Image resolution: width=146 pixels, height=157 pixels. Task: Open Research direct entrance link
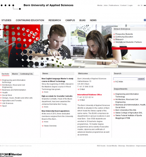[120, 39]
